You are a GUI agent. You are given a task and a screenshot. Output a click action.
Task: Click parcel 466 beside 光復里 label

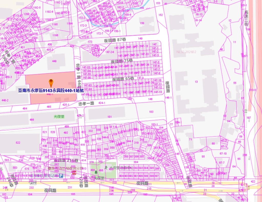coord(32,120)
